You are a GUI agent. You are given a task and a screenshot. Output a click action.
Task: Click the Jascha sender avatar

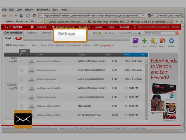click(32, 61)
